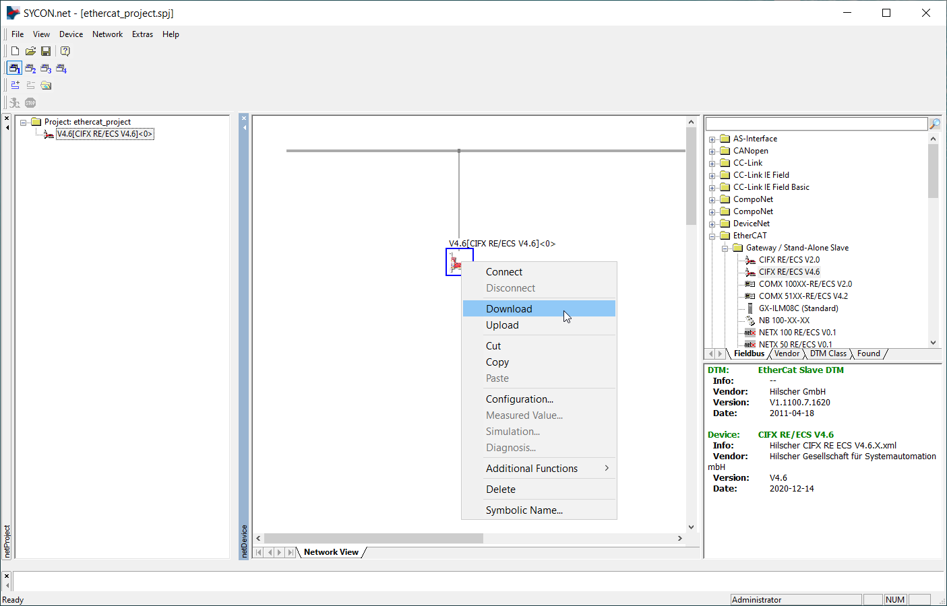Choose Download from the context menu
This screenshot has height=606, width=947.
(509, 309)
